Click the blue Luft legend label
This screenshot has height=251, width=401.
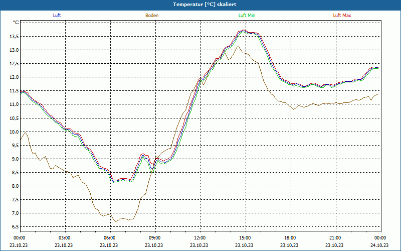click(57, 16)
